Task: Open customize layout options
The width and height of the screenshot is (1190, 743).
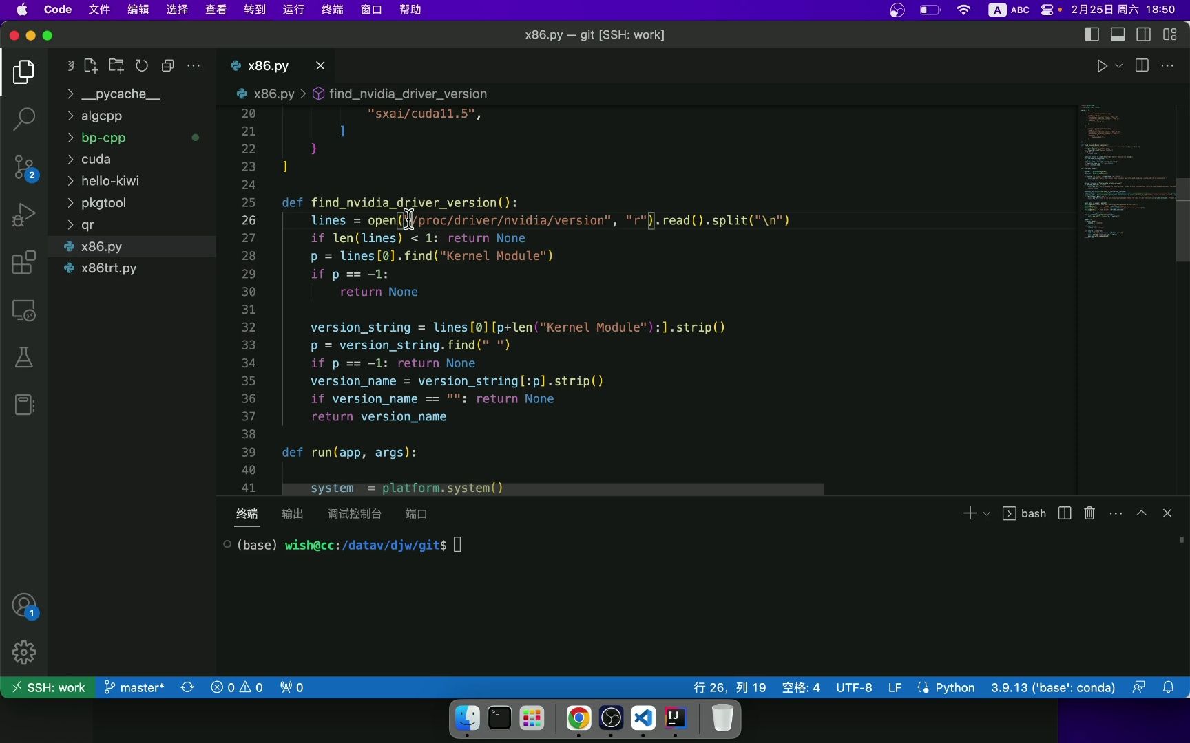Action: pyautogui.click(x=1170, y=34)
